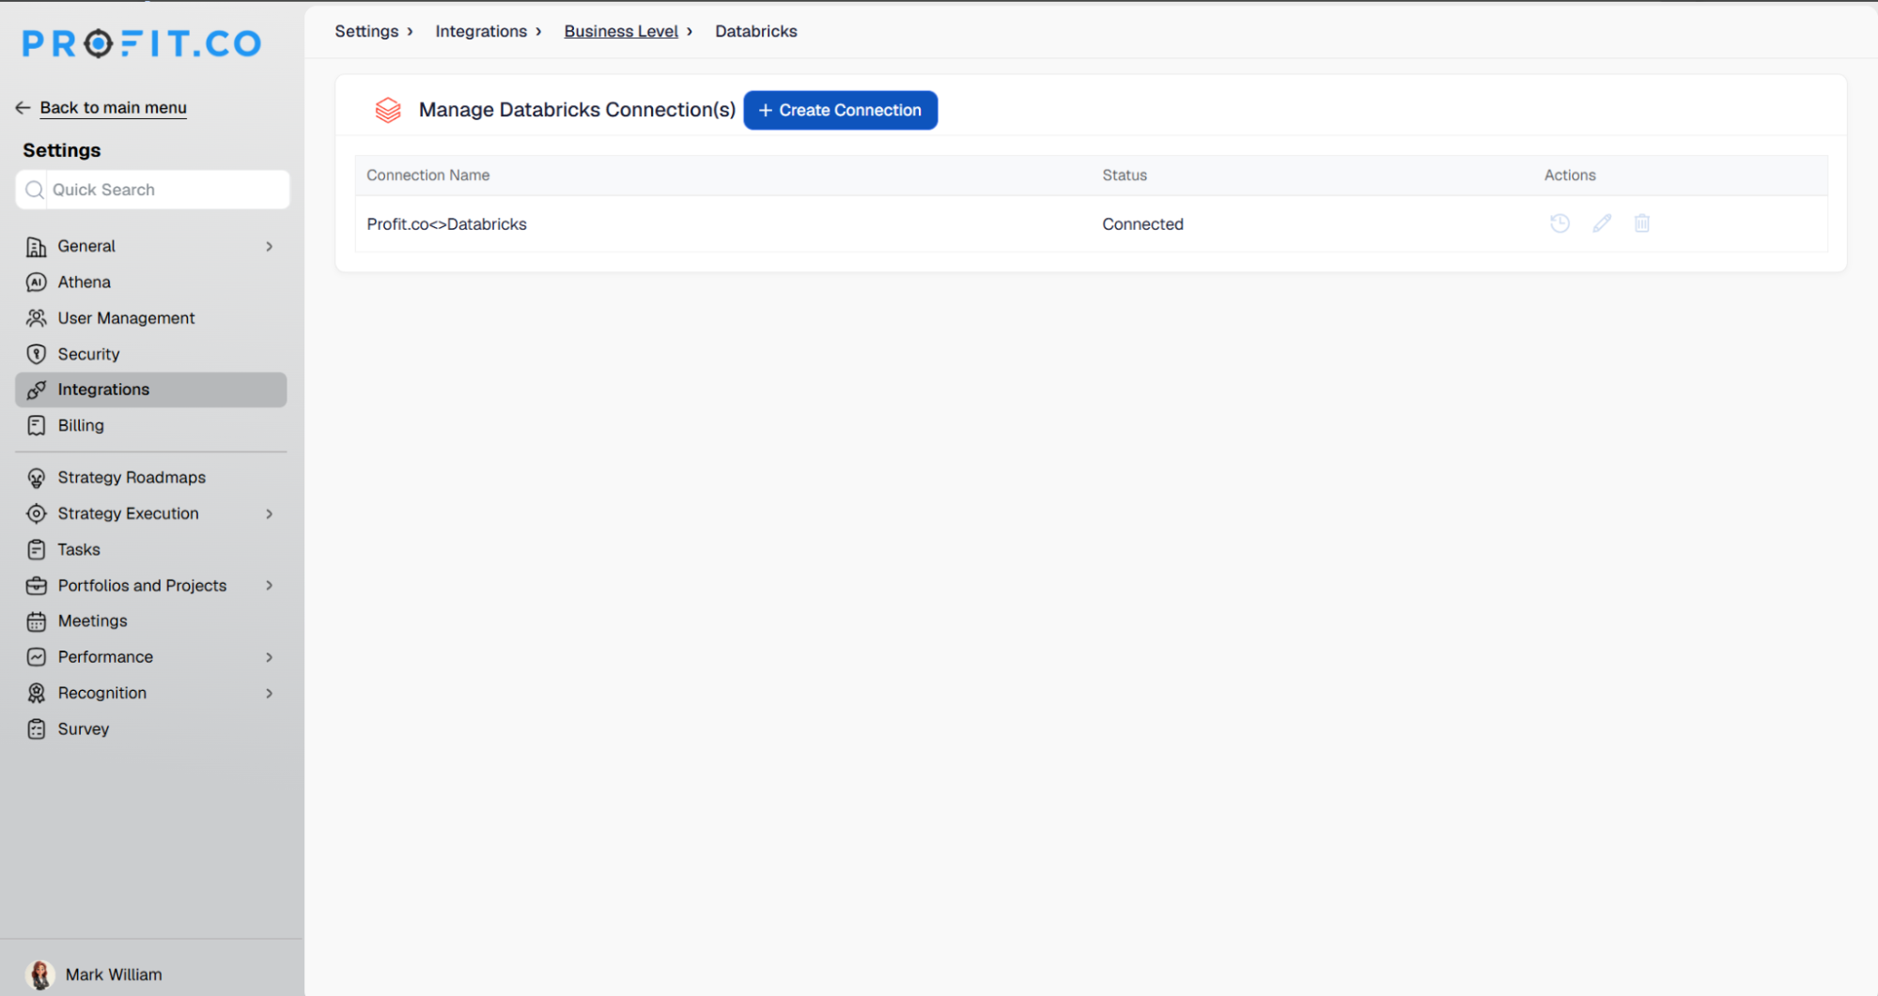Open the Billing section
1878x996 pixels.
click(151, 425)
